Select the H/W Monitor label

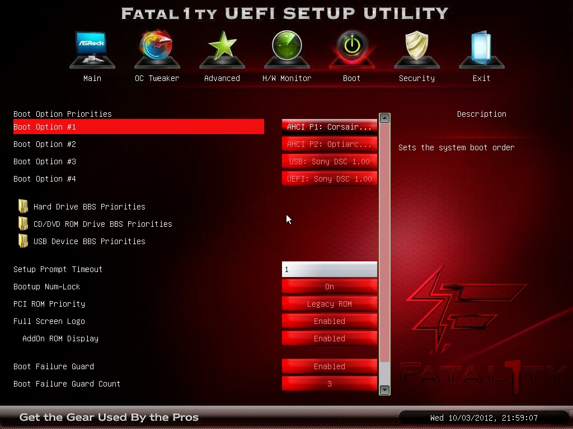point(287,78)
